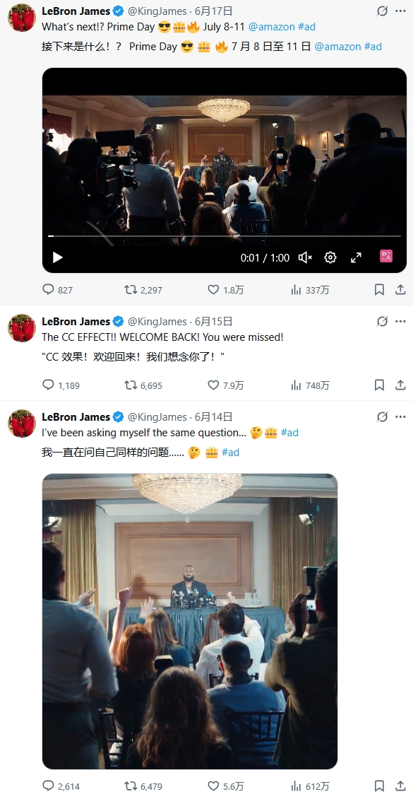Open video settings gear
413x799 pixels.
click(330, 258)
